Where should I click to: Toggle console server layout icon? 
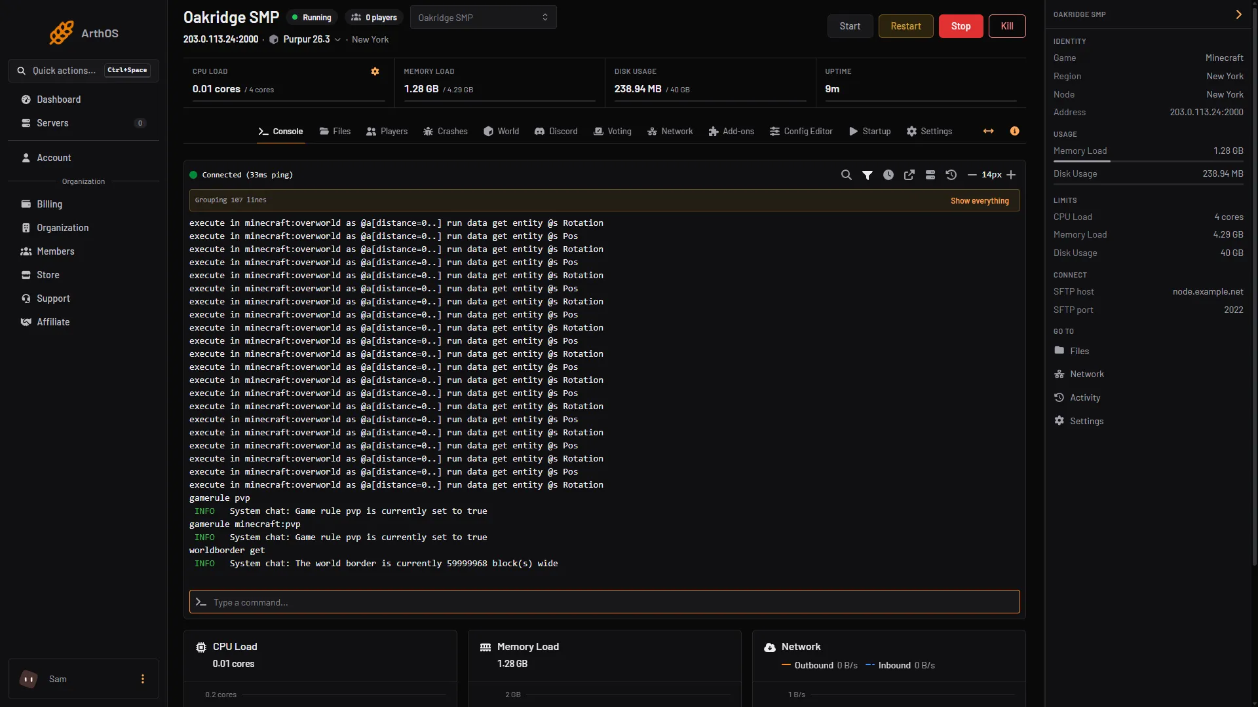click(x=930, y=175)
